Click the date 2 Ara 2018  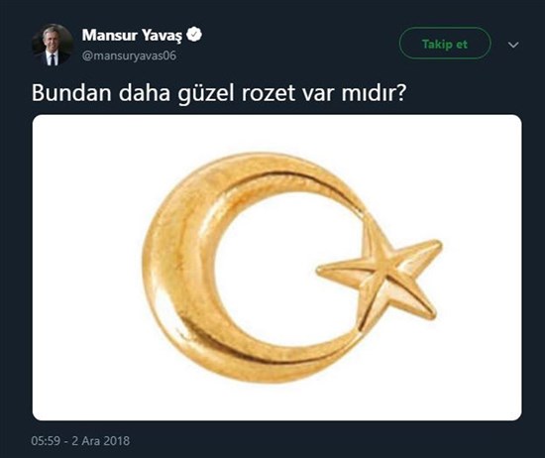click(101, 441)
